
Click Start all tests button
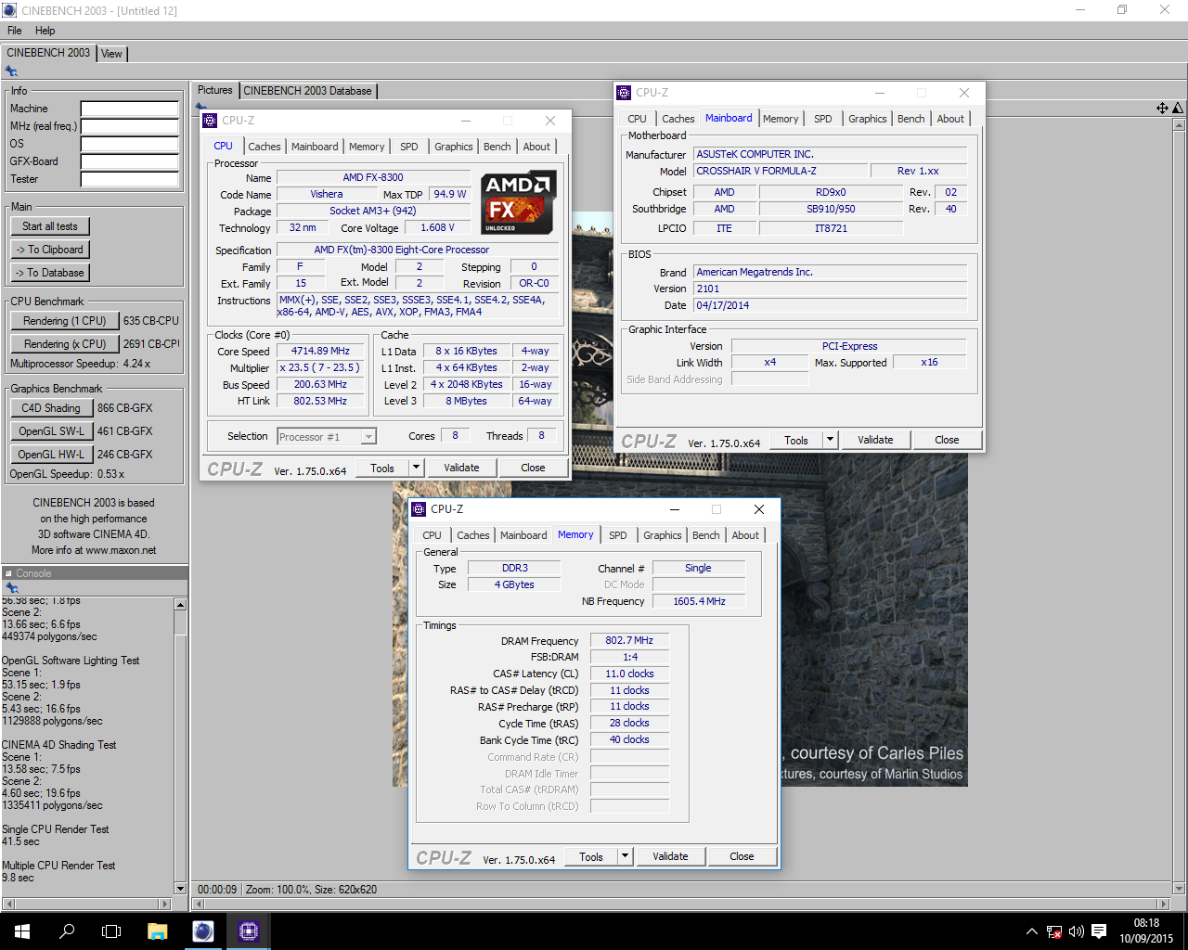pos(50,226)
